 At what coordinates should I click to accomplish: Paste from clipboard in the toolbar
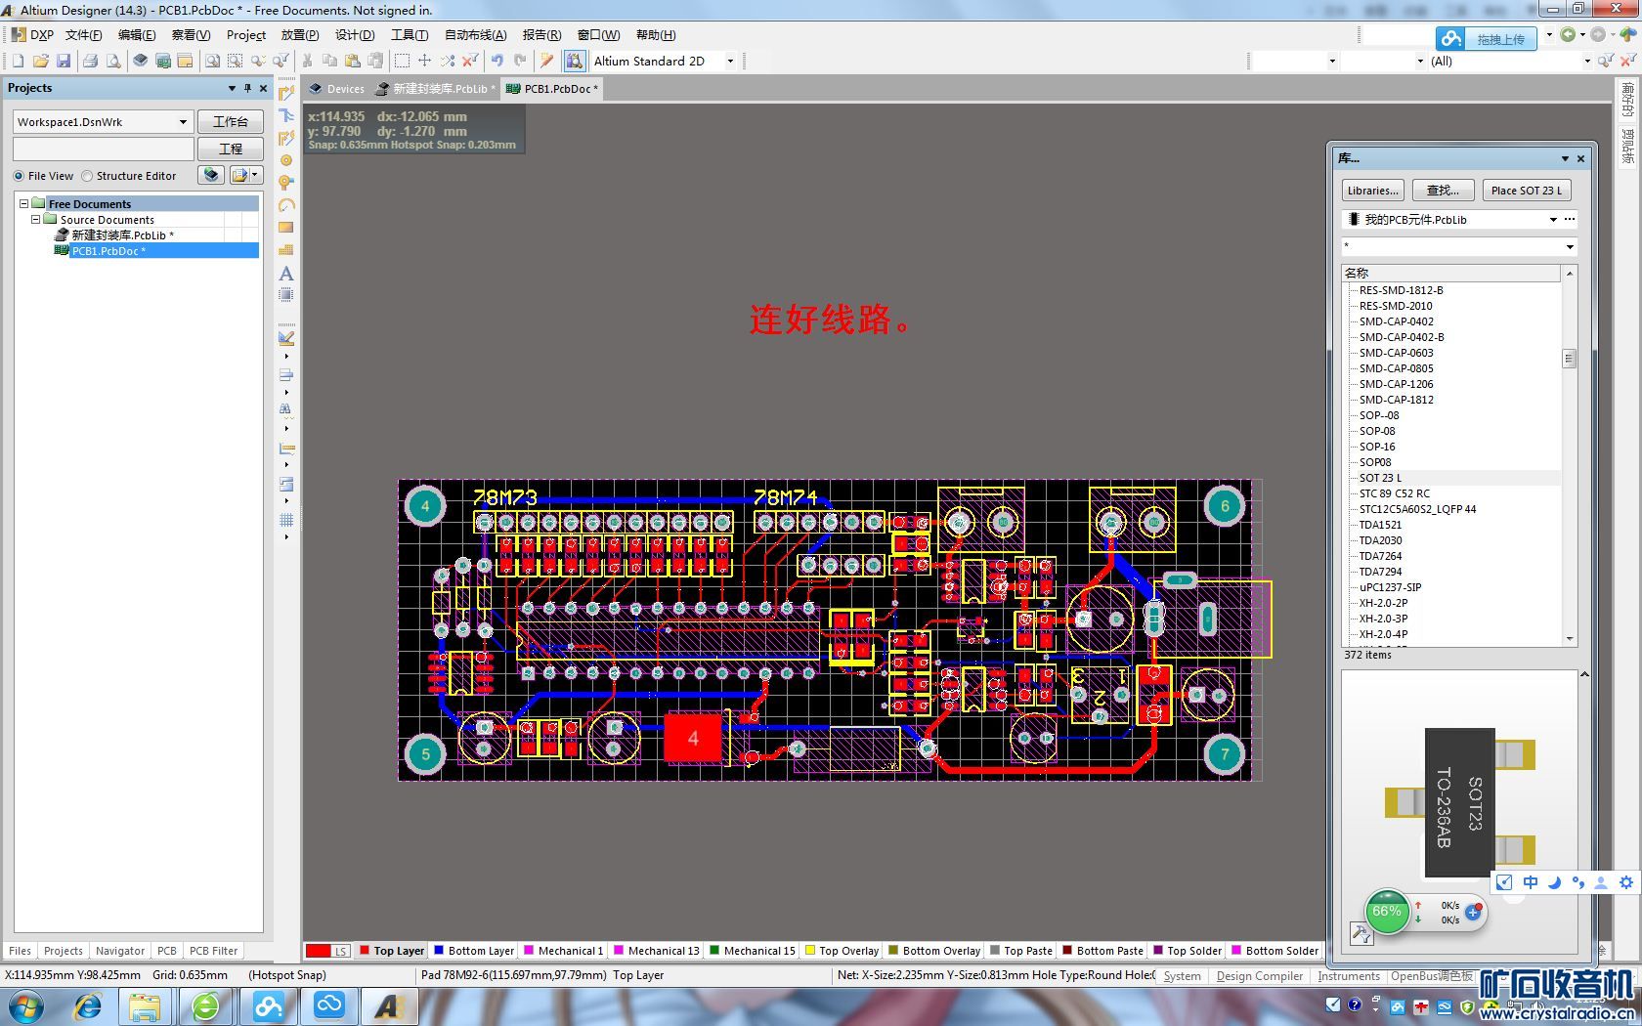pos(352,61)
